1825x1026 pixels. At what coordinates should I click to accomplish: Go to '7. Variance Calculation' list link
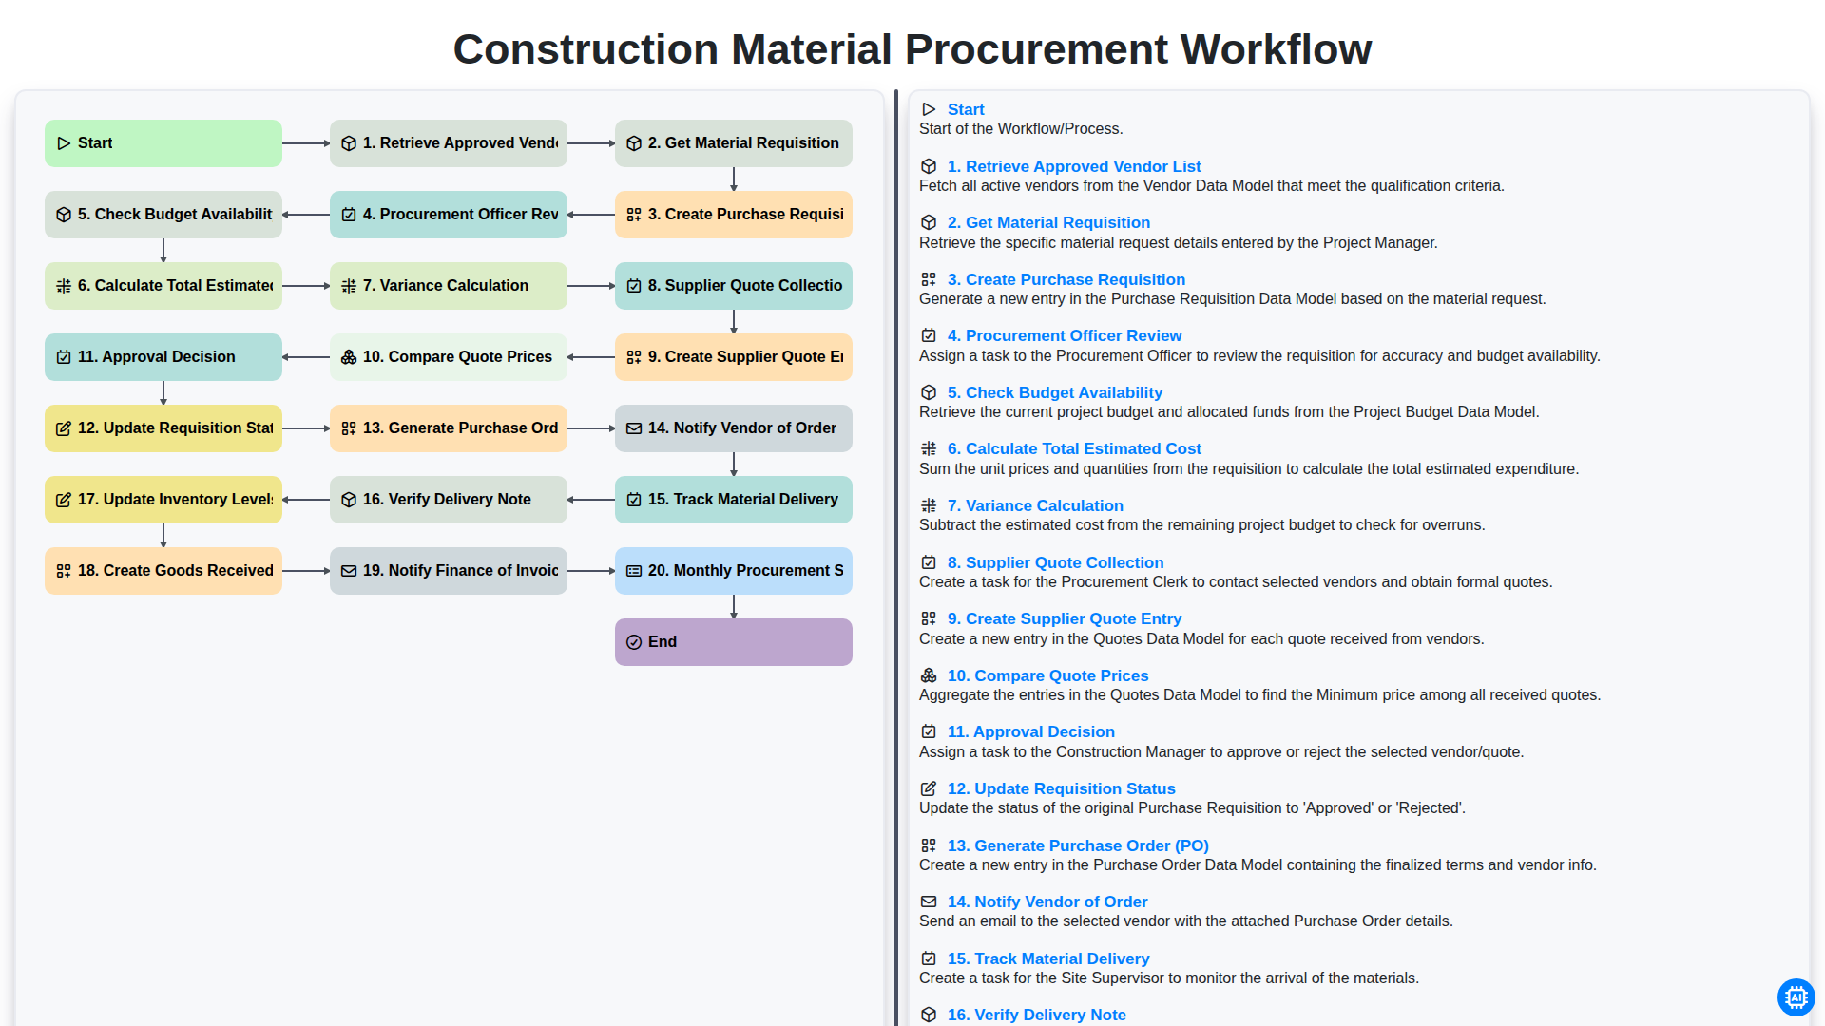[1035, 505]
